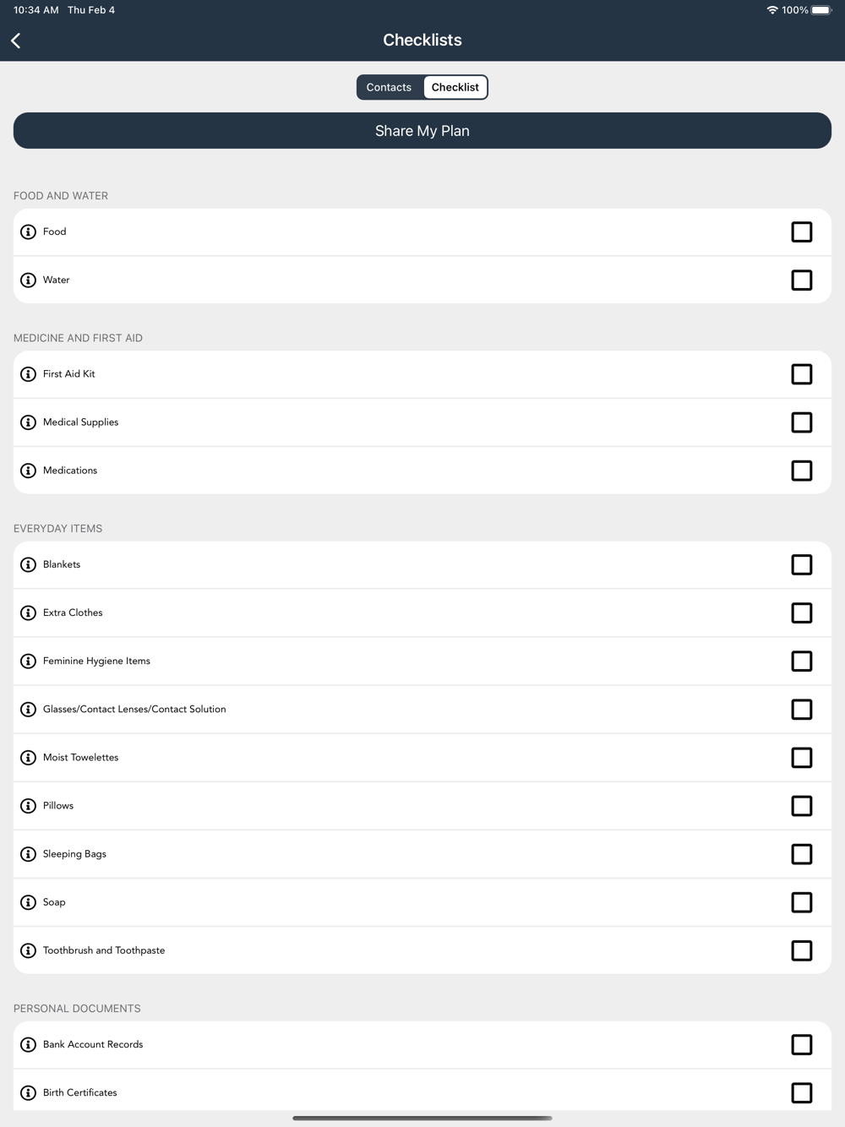
Task: Open info icon for Glasses/Contact Lenses row
Action: point(28,709)
